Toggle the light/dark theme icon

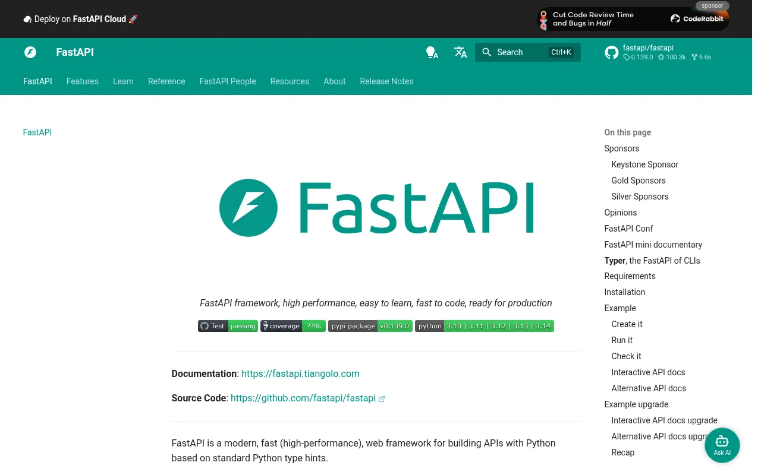(432, 52)
